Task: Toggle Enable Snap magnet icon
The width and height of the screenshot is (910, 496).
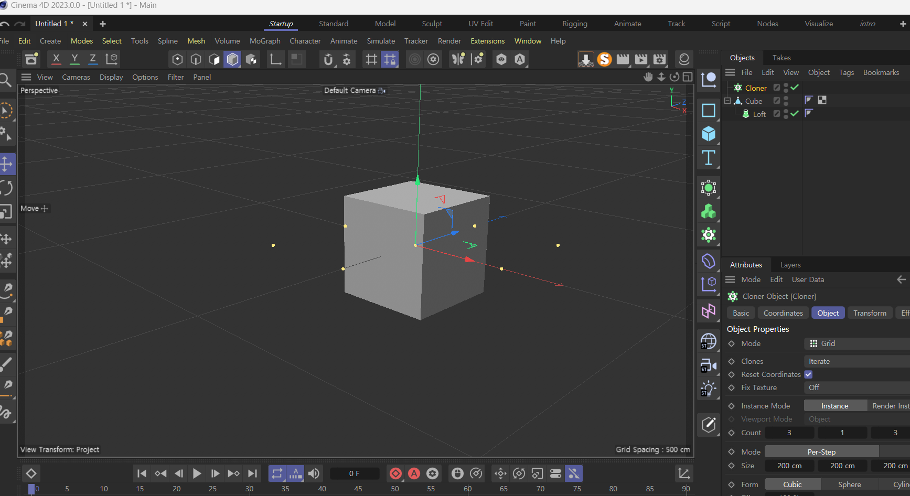Action: [328, 59]
